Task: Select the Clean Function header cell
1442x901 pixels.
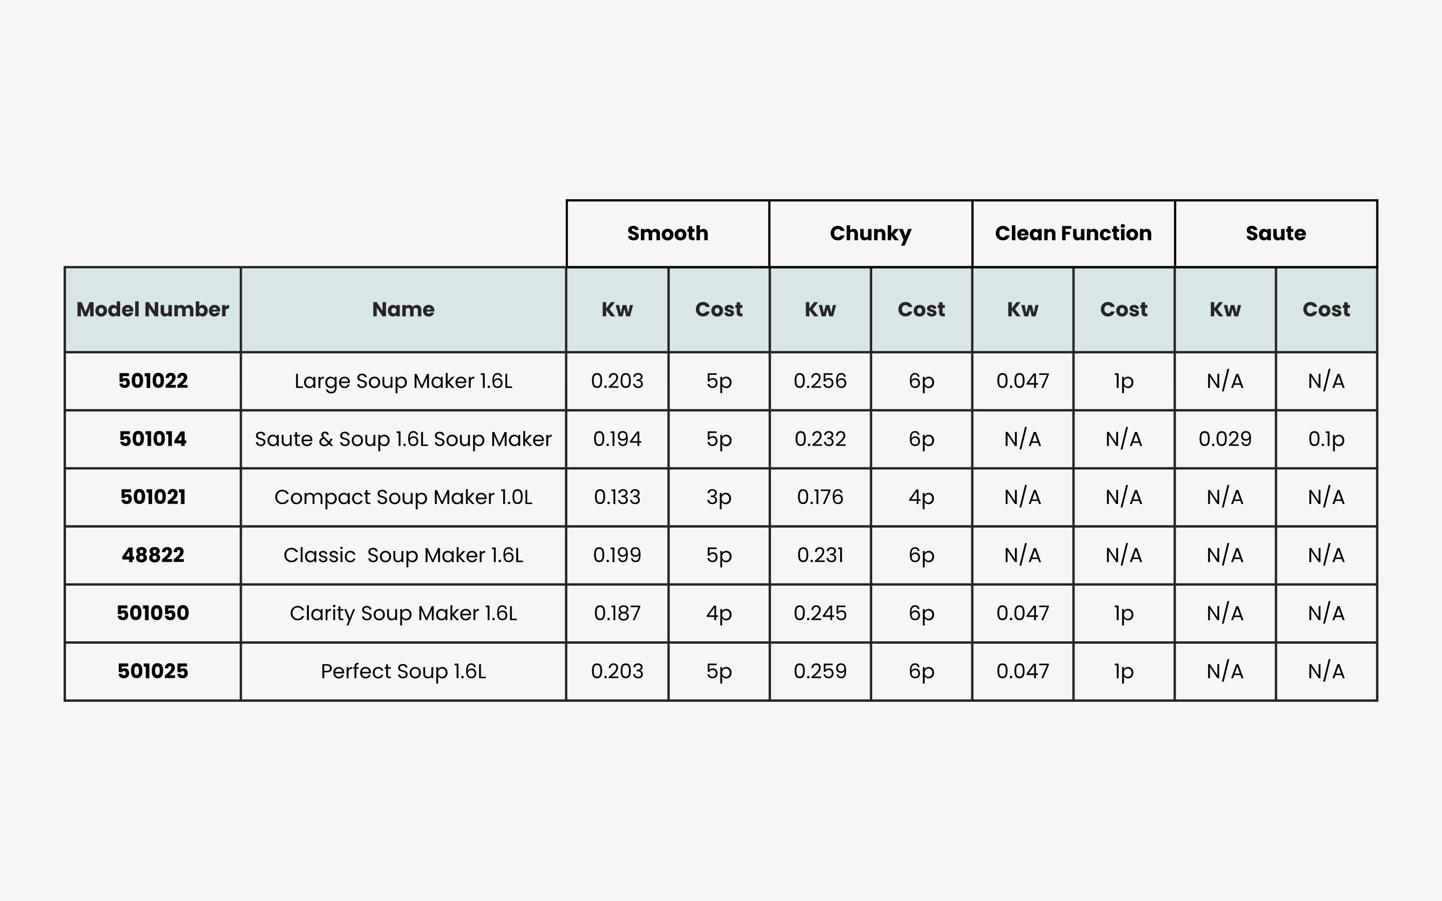Action: (1072, 233)
